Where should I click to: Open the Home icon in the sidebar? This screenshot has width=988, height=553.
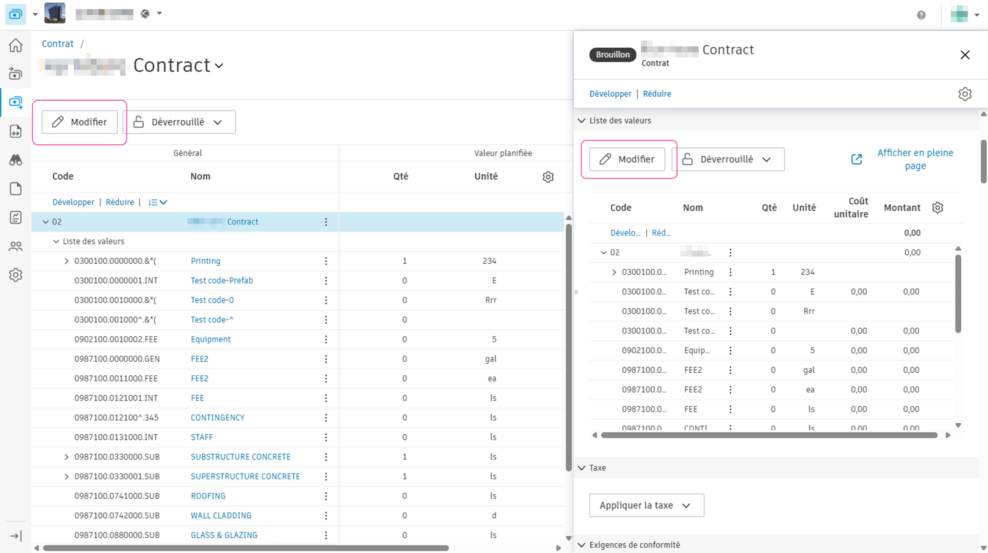tap(15, 46)
